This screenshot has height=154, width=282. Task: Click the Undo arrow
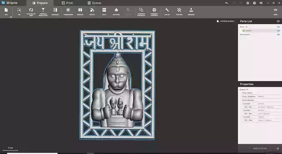pos(227,3)
